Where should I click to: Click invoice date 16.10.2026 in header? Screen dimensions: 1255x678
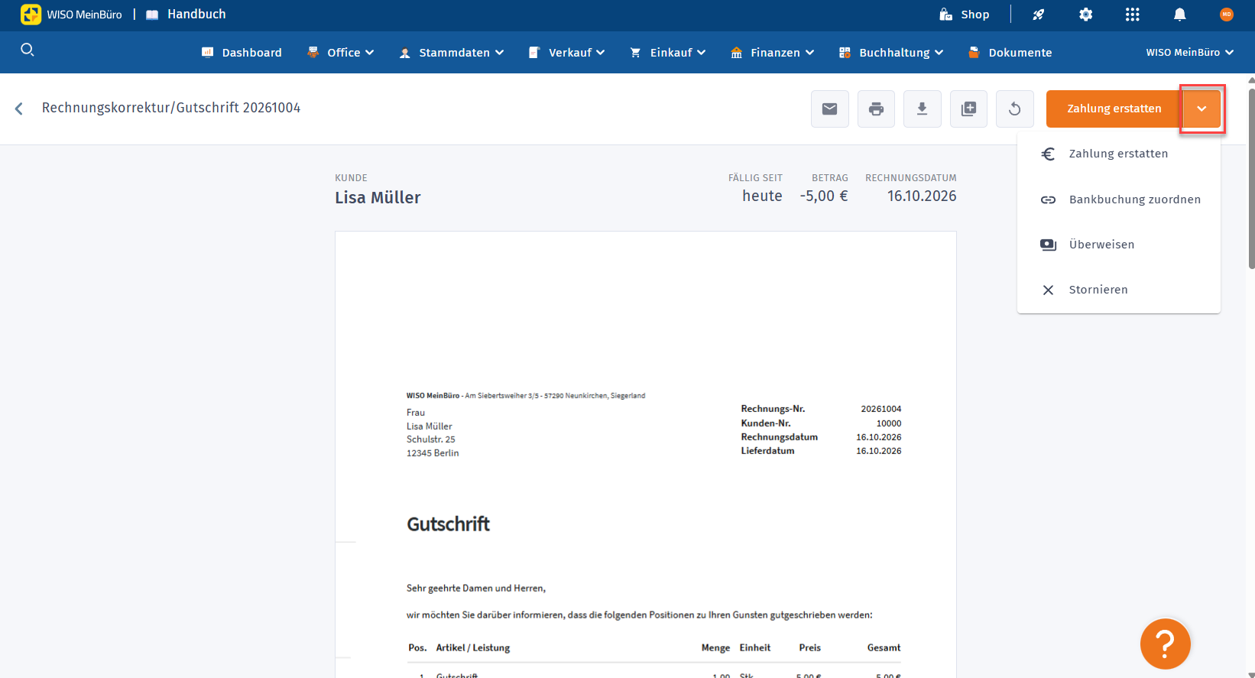point(922,196)
